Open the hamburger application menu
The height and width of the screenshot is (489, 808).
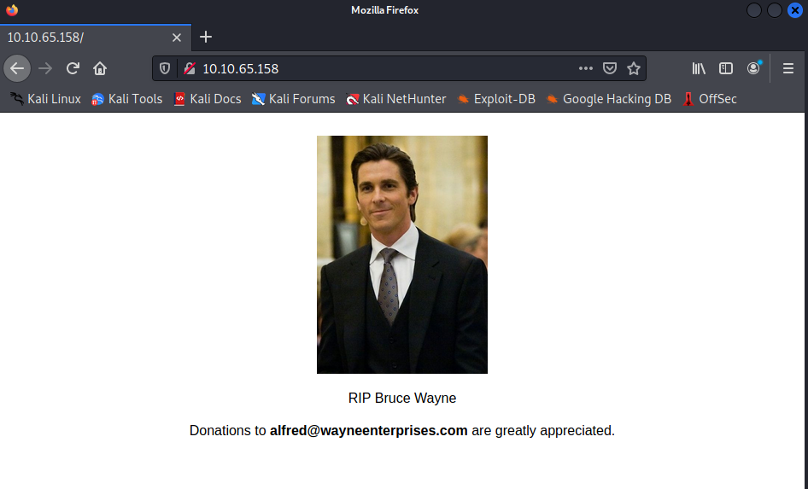pyautogui.click(x=788, y=68)
